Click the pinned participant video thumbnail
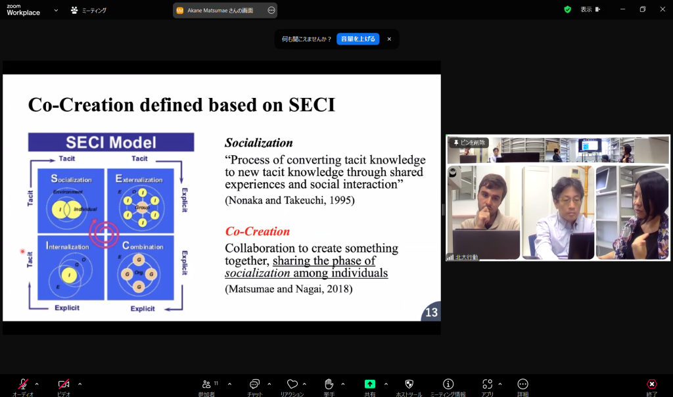Image resolution: width=673 pixels, height=397 pixels. [558, 198]
